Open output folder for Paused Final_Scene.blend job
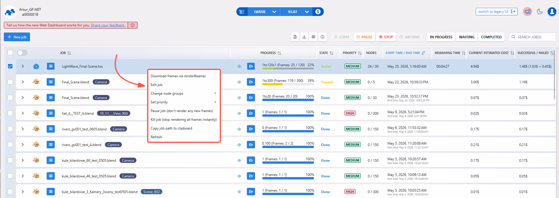The height and width of the screenshot is (198, 559). [251, 82]
